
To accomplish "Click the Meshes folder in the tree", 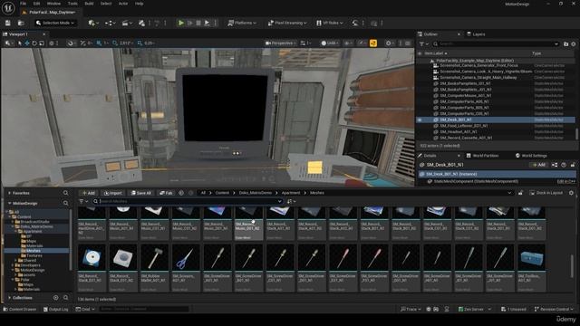I will [34, 251].
